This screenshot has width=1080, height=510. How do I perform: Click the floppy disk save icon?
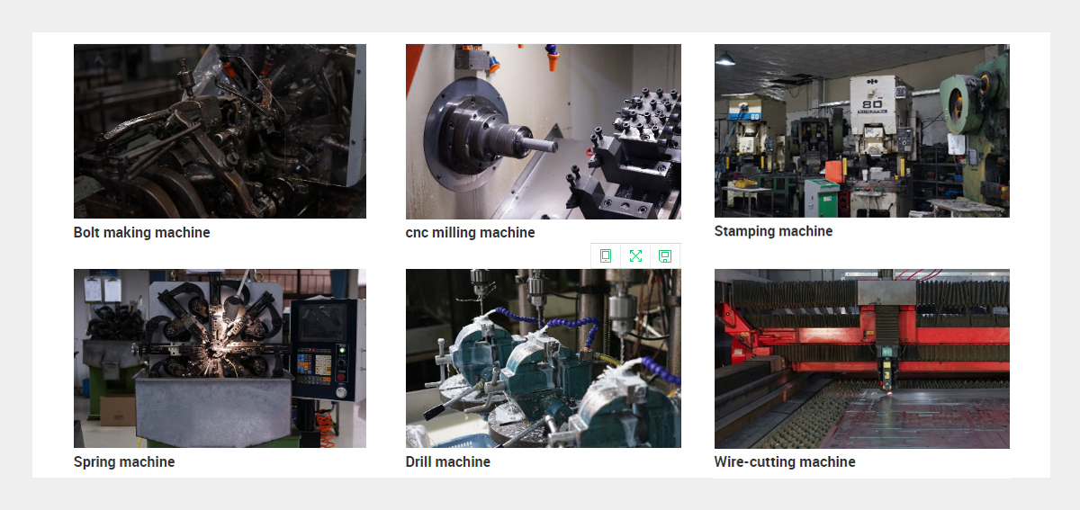tap(665, 256)
